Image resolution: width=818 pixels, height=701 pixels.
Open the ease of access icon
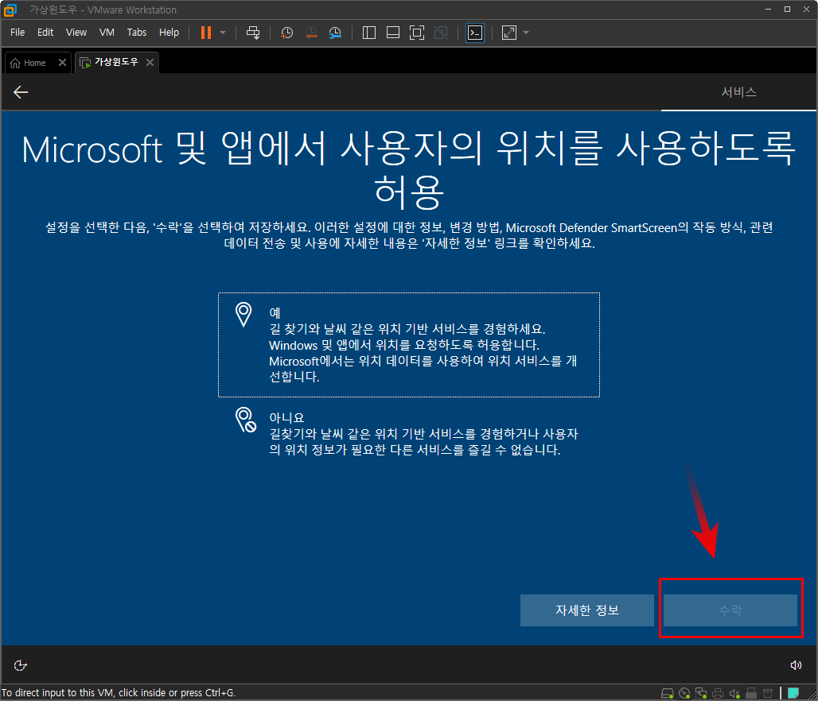click(21, 665)
